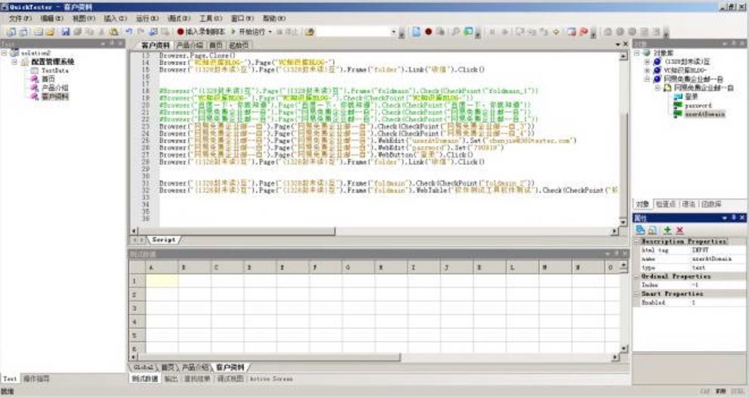The image size is (749, 397).
Task: Switch to the 产品介绍 editor tab
Action: click(x=189, y=45)
